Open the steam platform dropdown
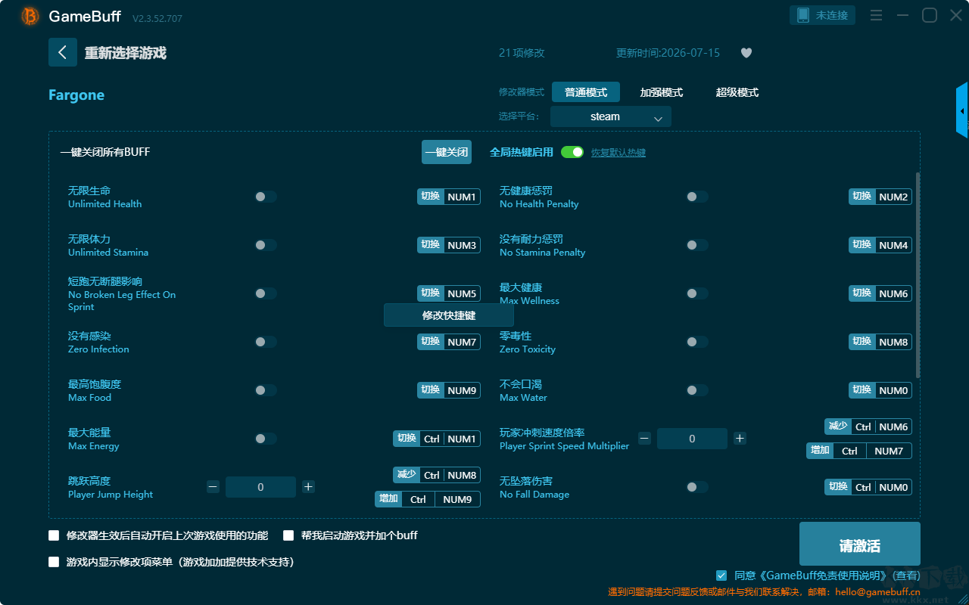 click(x=611, y=116)
